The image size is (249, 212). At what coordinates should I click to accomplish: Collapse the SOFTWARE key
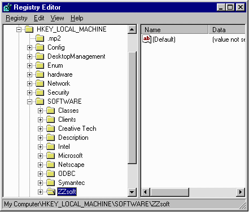(29, 101)
